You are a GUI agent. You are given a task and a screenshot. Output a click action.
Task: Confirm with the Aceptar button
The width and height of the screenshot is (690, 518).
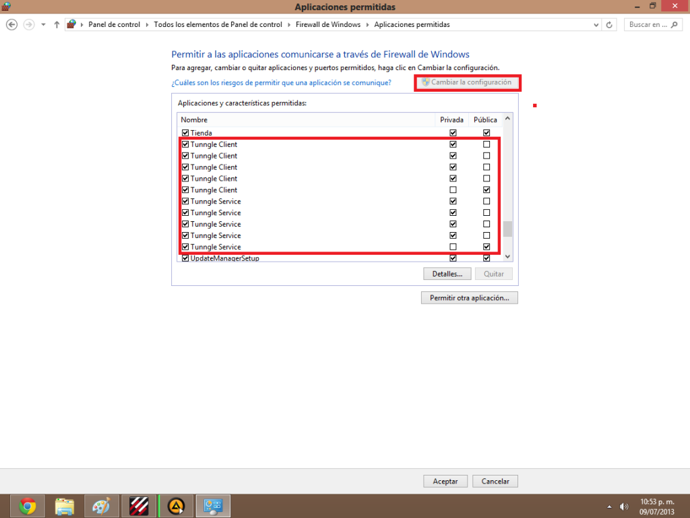[445, 482]
